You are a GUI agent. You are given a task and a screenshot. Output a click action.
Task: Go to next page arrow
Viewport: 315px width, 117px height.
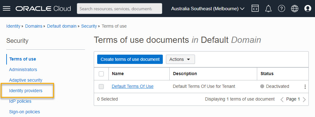coord(304,99)
